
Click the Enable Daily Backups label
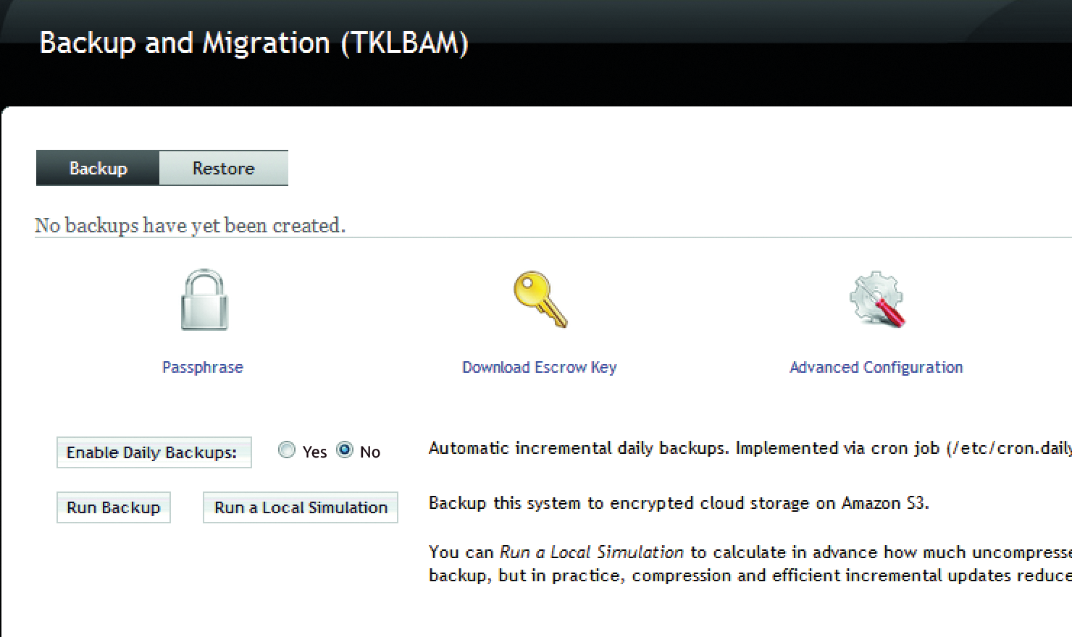(153, 452)
